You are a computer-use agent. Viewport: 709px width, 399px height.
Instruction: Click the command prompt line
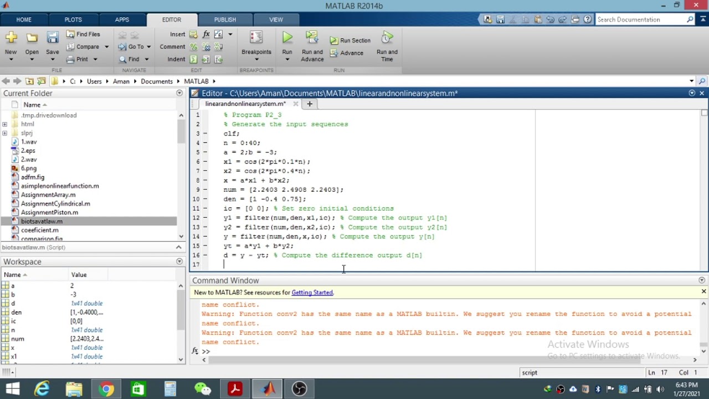click(449, 351)
